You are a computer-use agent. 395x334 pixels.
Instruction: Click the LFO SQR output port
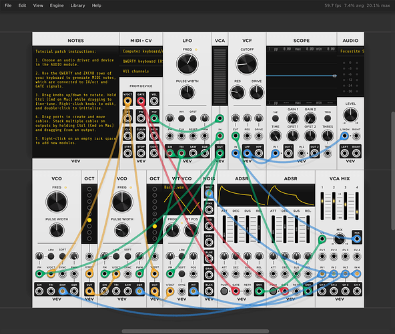[205, 153]
